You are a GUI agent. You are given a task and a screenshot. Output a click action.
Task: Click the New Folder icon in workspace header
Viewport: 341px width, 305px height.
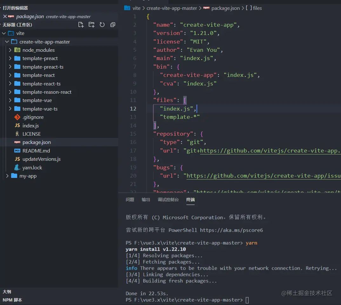[x=91, y=25]
